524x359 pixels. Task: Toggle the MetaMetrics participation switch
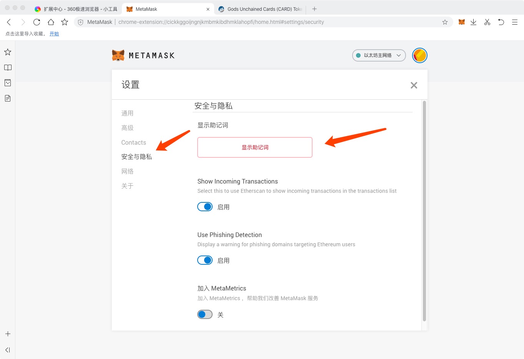coord(205,314)
